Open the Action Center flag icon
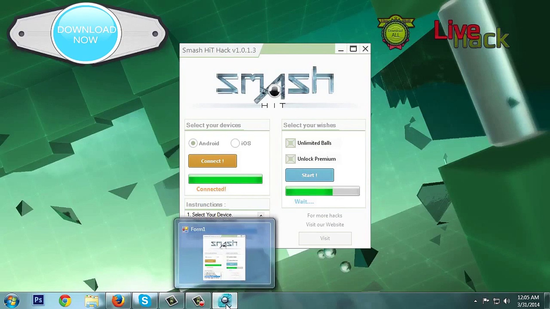 click(x=486, y=301)
